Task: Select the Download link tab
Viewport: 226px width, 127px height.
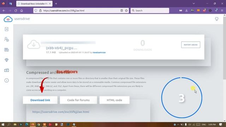Action: click(x=40, y=100)
